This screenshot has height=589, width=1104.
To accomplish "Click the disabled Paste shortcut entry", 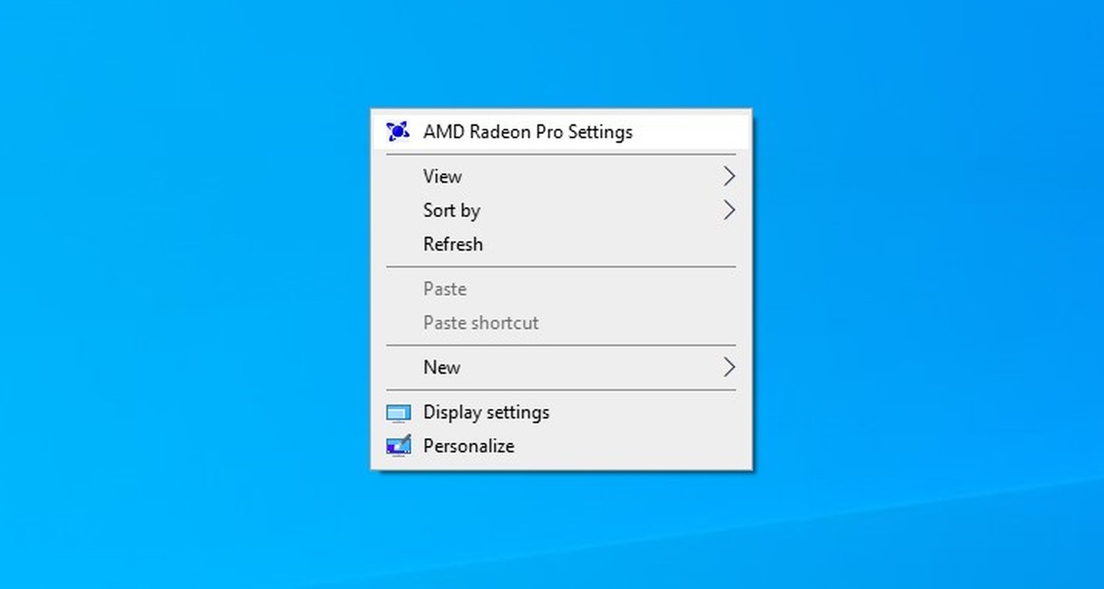I will pos(561,323).
